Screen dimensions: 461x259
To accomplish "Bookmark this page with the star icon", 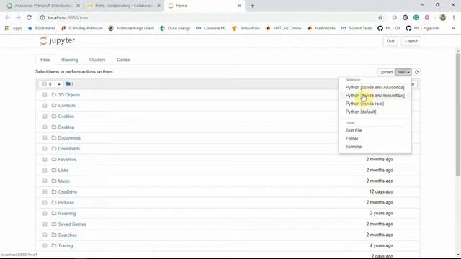I will pyautogui.click(x=380, y=17).
